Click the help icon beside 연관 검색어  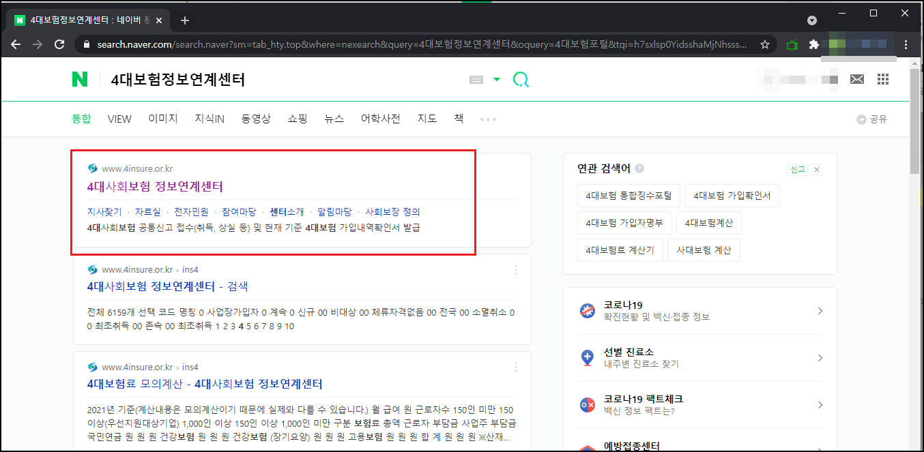[639, 168]
